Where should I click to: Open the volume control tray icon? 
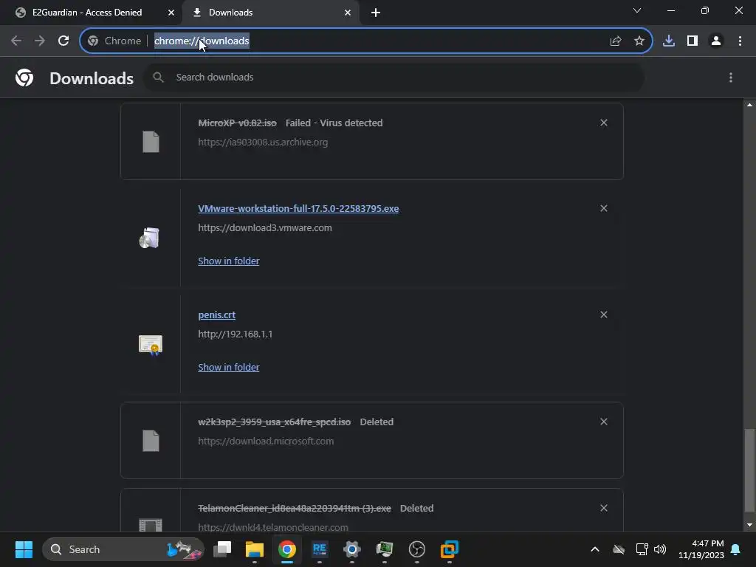[660, 549]
